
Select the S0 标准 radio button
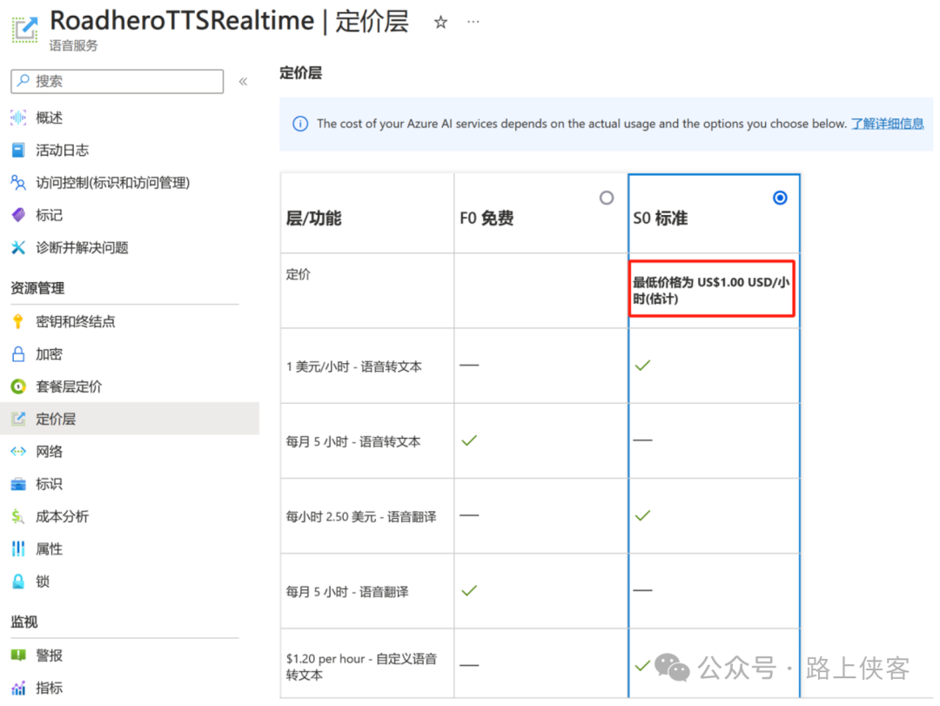(780, 198)
